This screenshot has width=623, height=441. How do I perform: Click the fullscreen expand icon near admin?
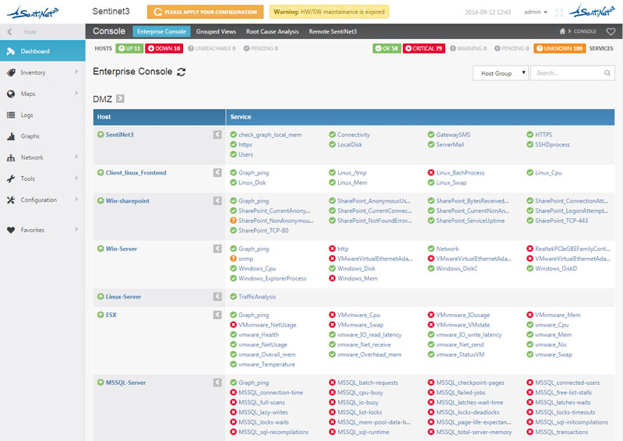click(x=559, y=12)
